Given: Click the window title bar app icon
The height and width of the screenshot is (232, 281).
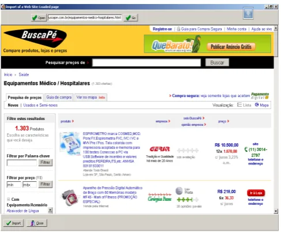Looking at the screenshot, I should 3,7.
